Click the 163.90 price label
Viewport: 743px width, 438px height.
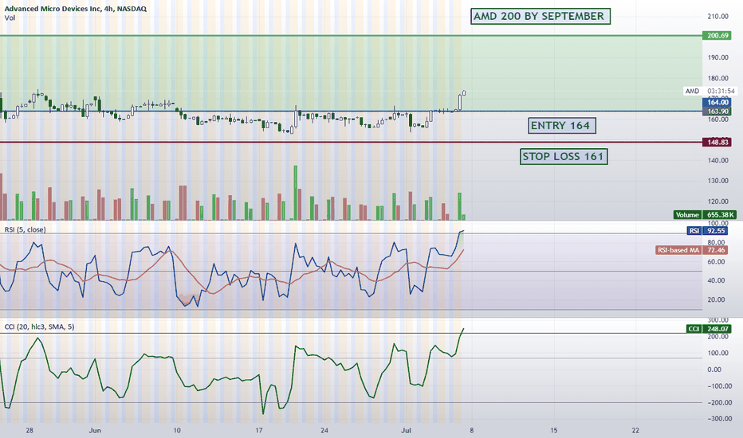pos(717,111)
